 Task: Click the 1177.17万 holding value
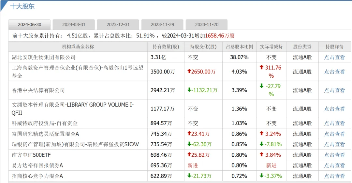point(162,109)
